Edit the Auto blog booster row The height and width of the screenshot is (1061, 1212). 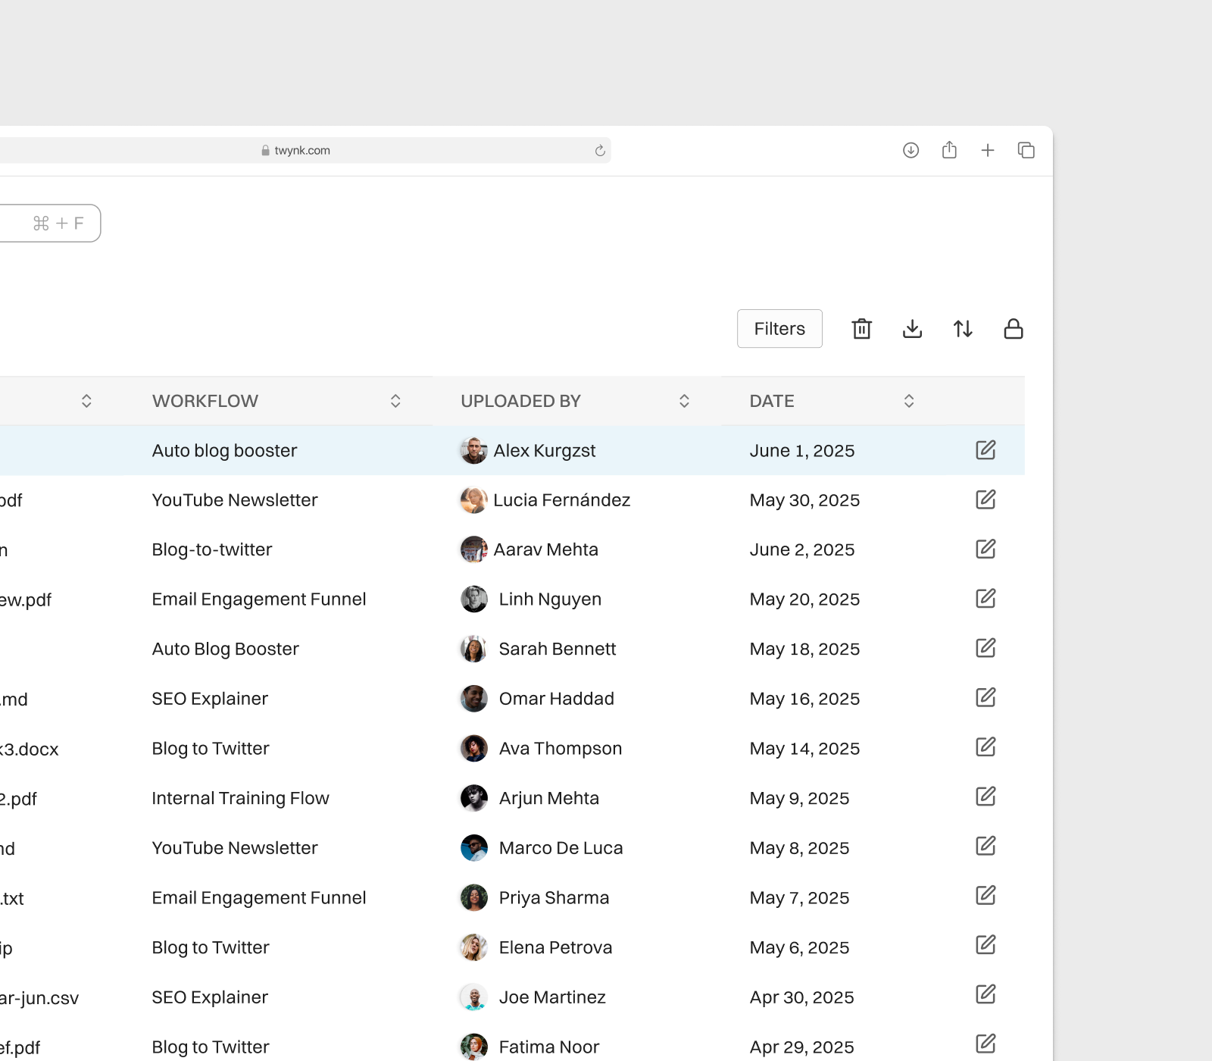[986, 449]
